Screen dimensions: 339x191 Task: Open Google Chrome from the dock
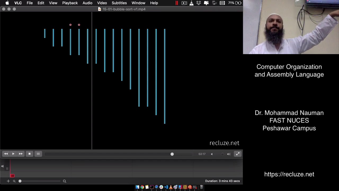pos(142,187)
